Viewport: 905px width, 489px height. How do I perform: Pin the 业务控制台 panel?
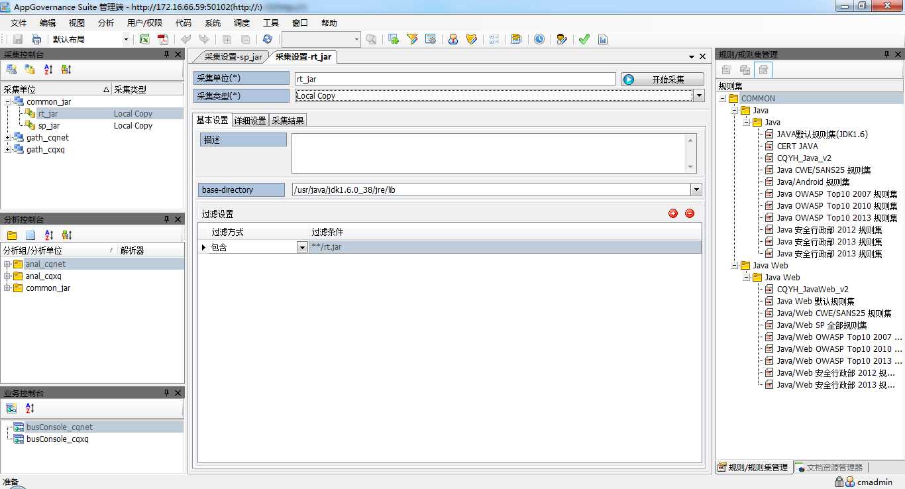coord(167,393)
